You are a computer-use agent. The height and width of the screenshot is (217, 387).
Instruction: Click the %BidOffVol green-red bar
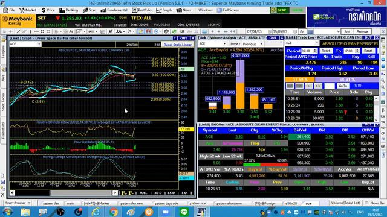coord(266,165)
